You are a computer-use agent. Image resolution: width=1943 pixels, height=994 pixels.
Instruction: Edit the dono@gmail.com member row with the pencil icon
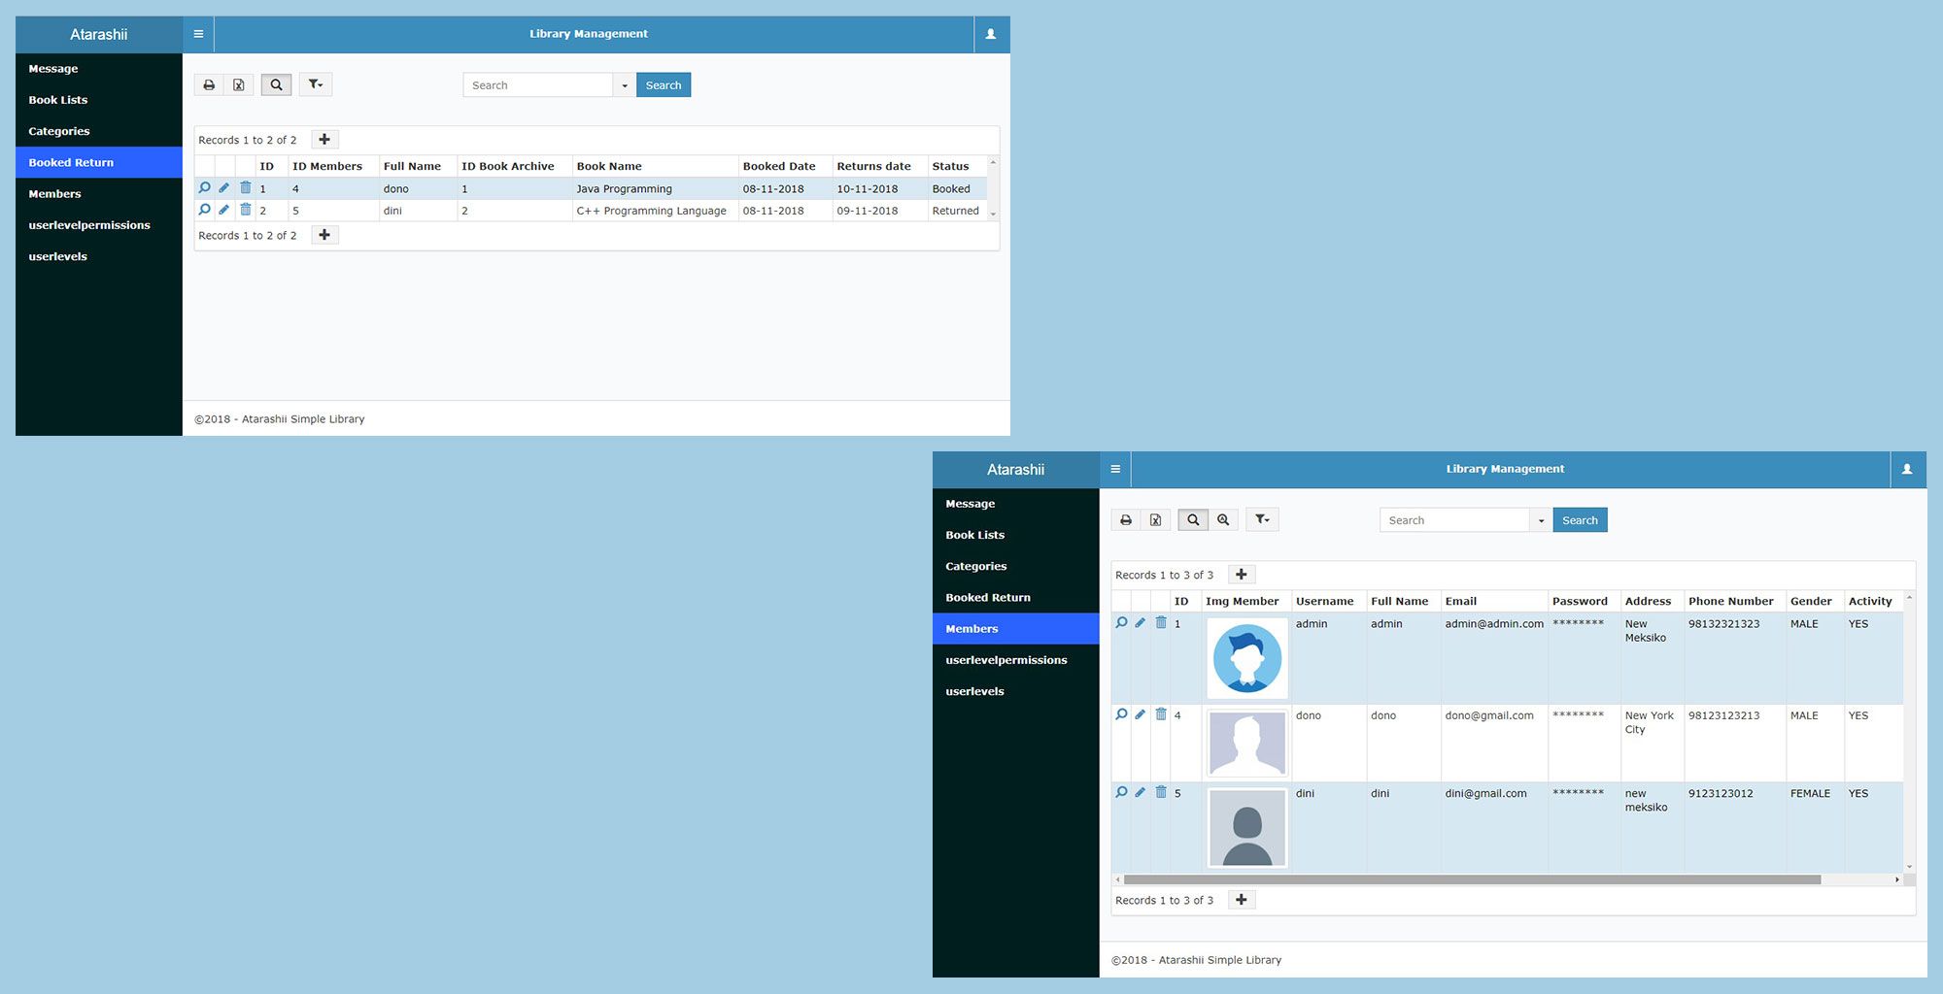point(1141,714)
